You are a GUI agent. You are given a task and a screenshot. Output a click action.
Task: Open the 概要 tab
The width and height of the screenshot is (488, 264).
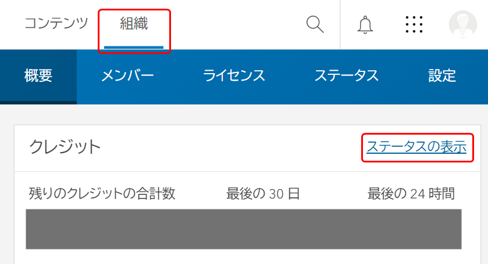click(38, 76)
